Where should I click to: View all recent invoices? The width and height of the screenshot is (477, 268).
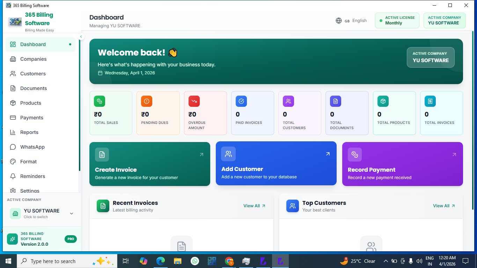254,206
